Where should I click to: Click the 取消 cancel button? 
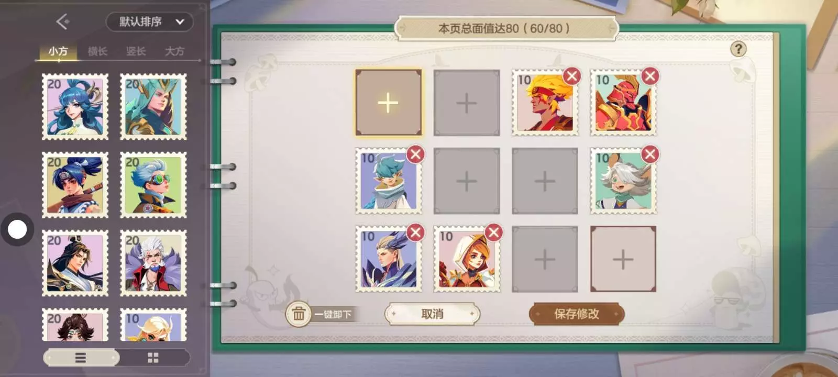coord(433,314)
